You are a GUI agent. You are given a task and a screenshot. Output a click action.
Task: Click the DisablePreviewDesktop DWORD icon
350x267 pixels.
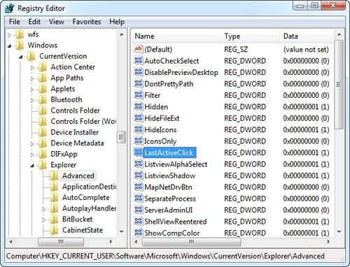pos(138,72)
